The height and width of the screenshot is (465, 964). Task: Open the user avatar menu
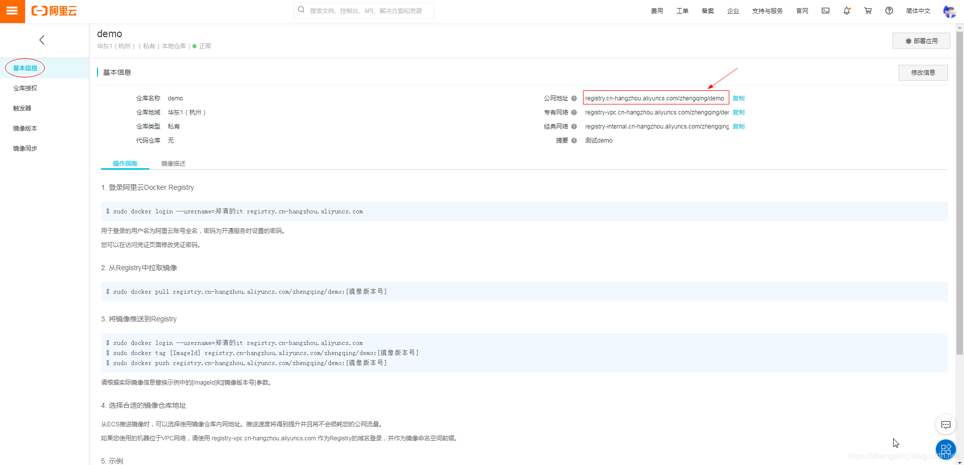click(x=949, y=11)
